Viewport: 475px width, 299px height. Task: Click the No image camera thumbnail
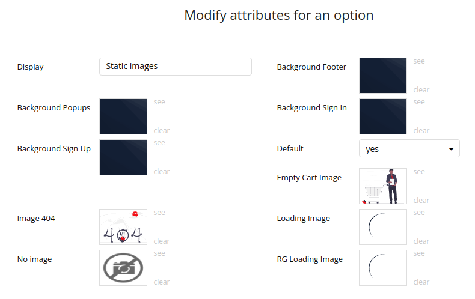coord(123,268)
